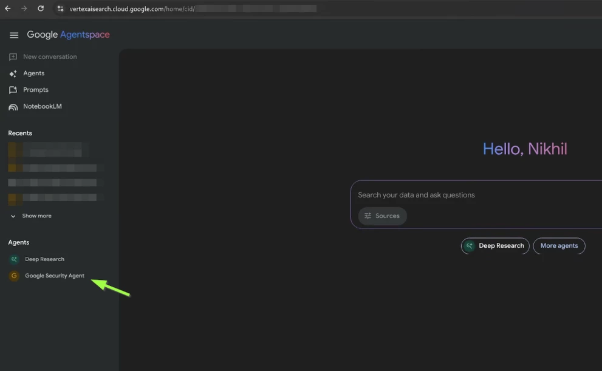Click the Deep Research chip icon
Viewport: 602px width, 371px height.
[x=469, y=246]
